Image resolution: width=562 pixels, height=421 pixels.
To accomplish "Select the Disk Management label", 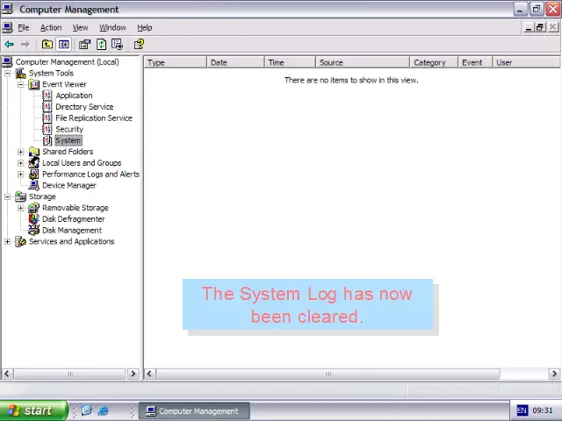I will [x=72, y=230].
